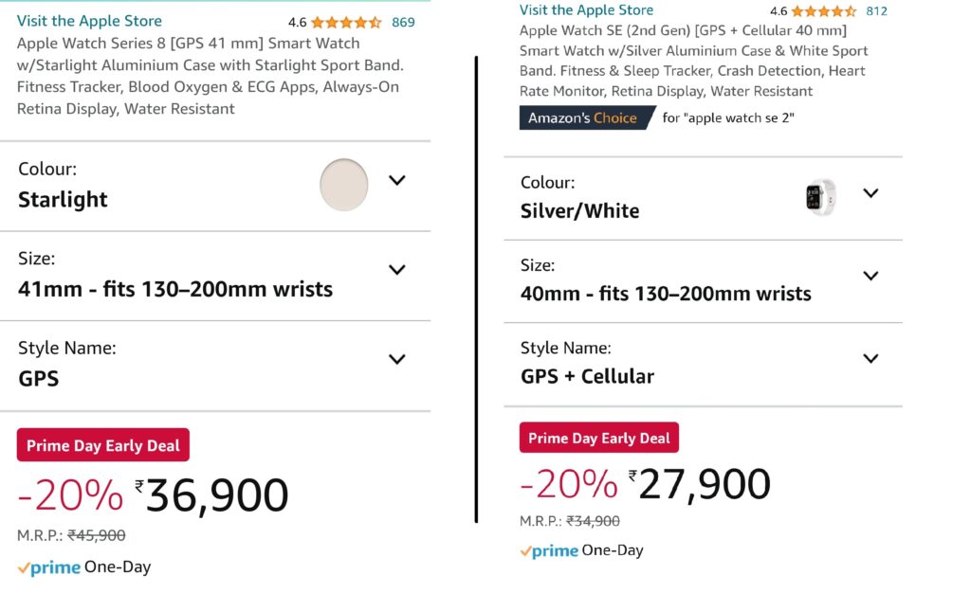This screenshot has height=593, width=971.
Task: Click the Amazon's Choice badge
Action: (586, 117)
